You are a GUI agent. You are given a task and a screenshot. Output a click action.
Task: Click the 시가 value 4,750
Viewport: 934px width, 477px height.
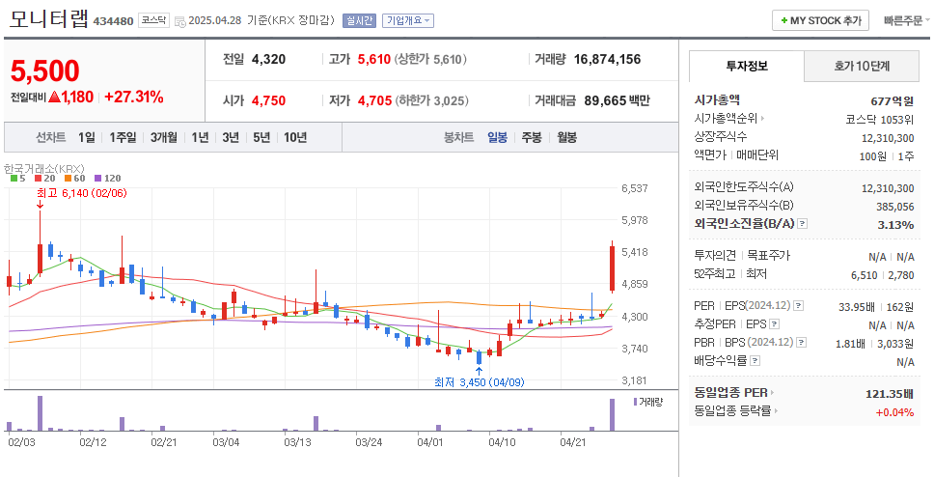point(268,100)
